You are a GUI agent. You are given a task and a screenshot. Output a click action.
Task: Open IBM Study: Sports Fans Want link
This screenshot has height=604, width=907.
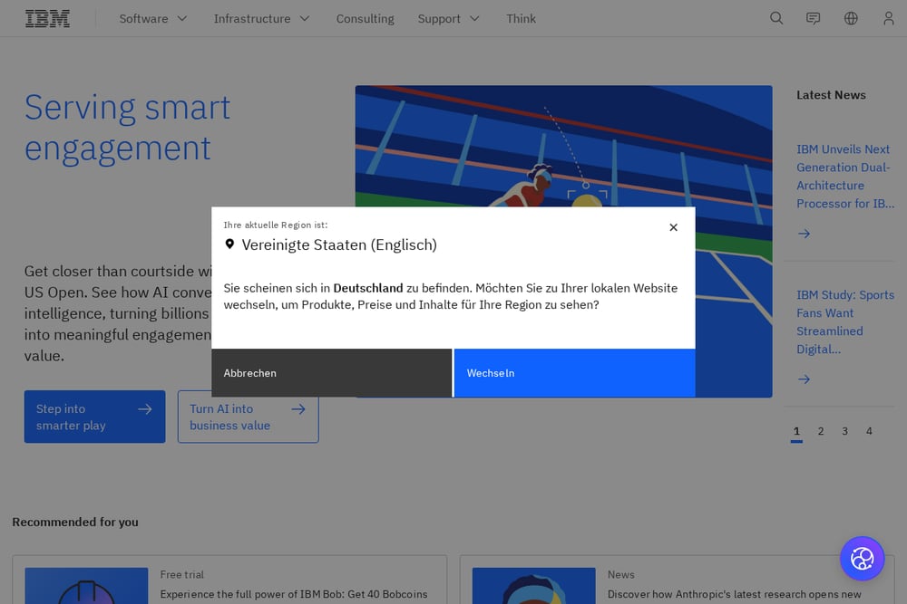pos(845,321)
